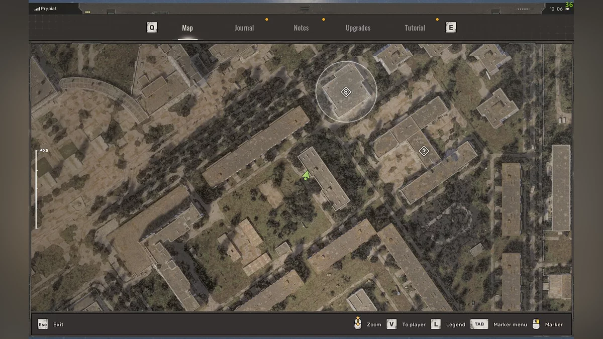This screenshot has height=339, width=603.
Task: Open the Tutorial tab
Action: click(x=415, y=28)
